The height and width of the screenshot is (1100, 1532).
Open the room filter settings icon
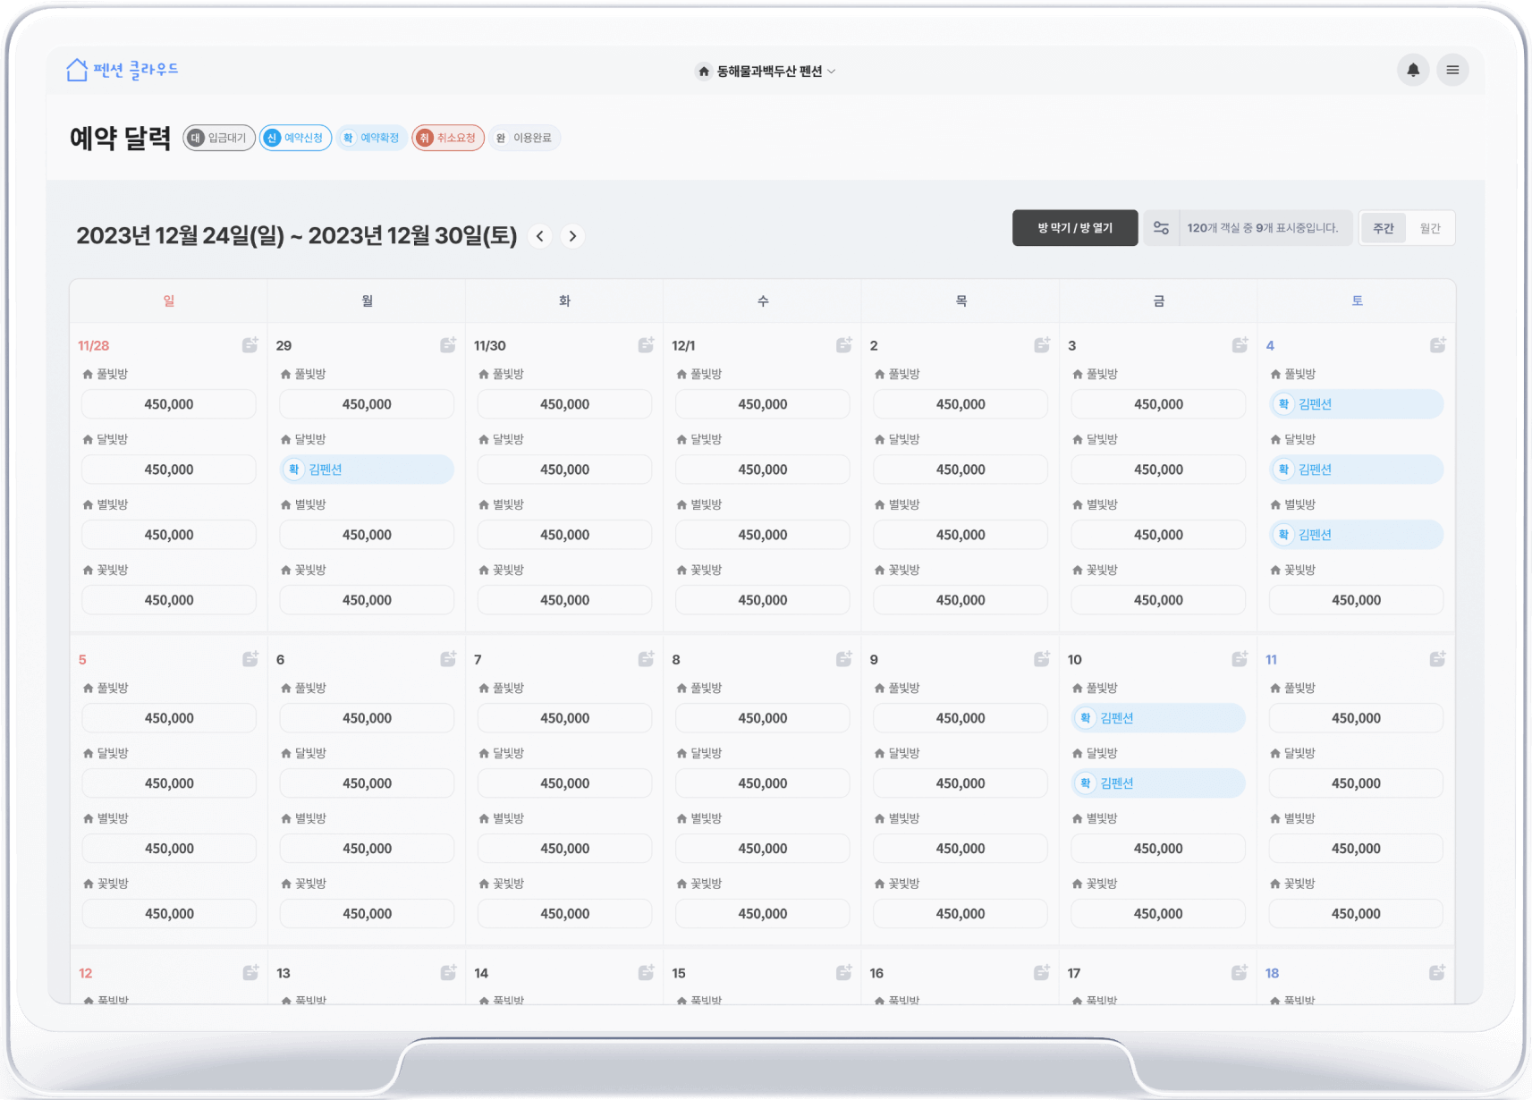coord(1161,228)
